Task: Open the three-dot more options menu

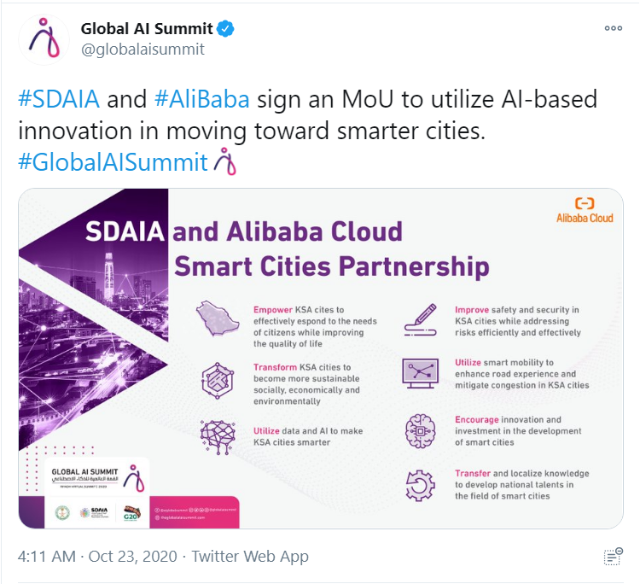Action: click(614, 28)
